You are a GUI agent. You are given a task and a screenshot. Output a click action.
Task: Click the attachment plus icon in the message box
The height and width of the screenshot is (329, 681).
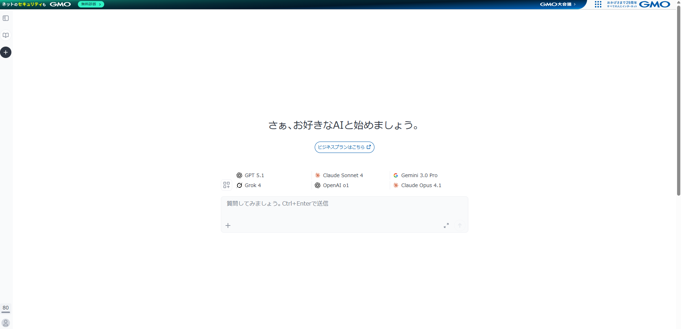[x=228, y=225]
